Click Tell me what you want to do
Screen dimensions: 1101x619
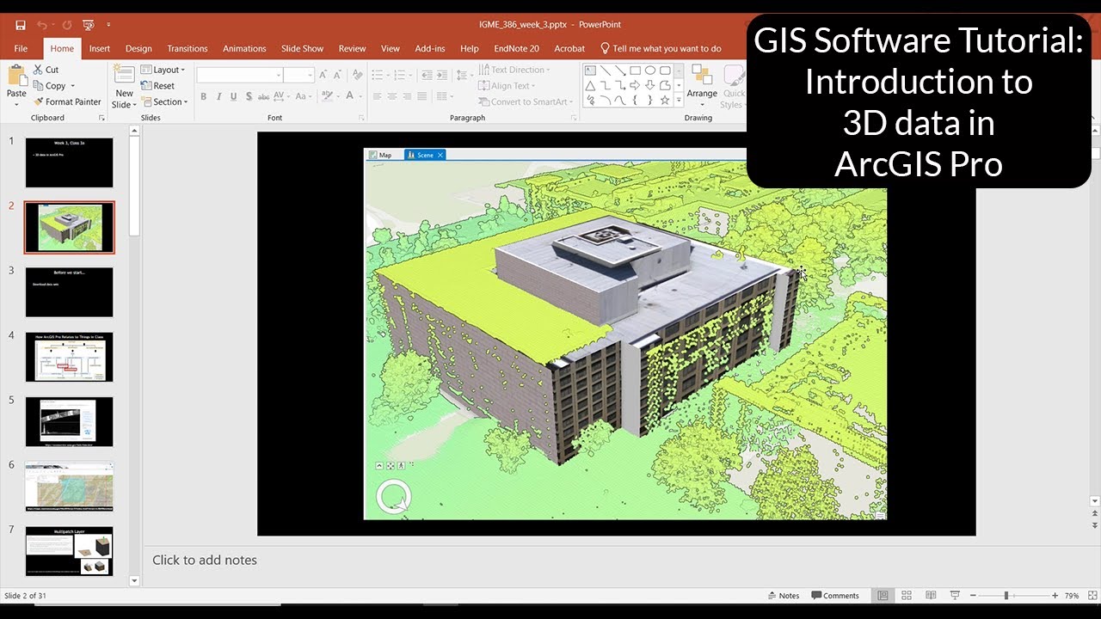pos(661,48)
